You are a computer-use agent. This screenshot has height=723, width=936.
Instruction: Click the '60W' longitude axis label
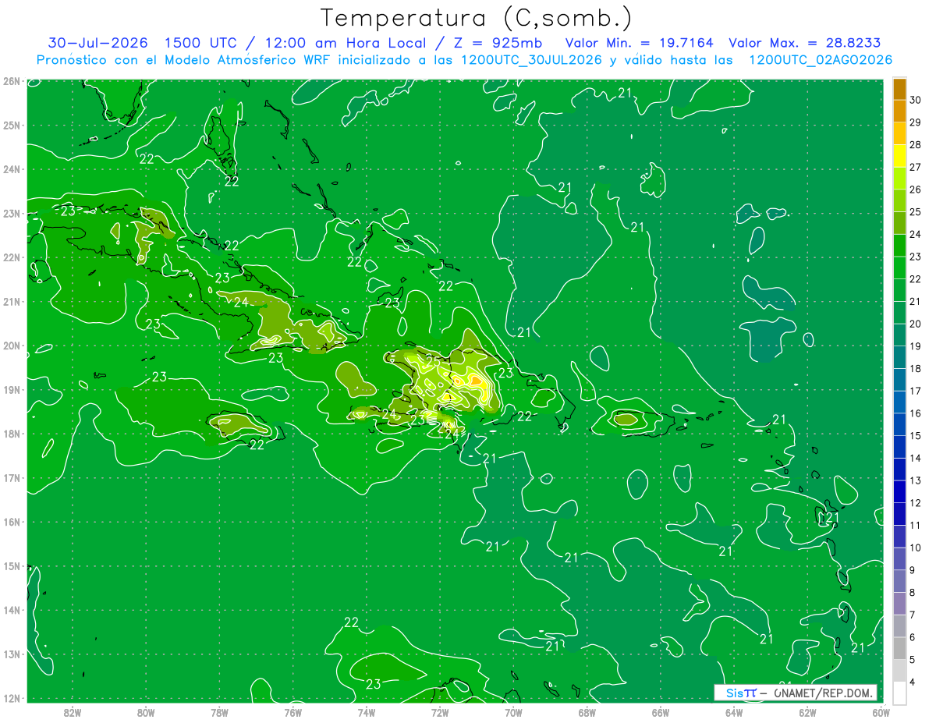tap(881, 712)
